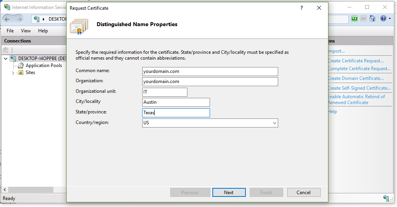Click the Back navigation arrow
397x207 pixels.
point(7,19)
